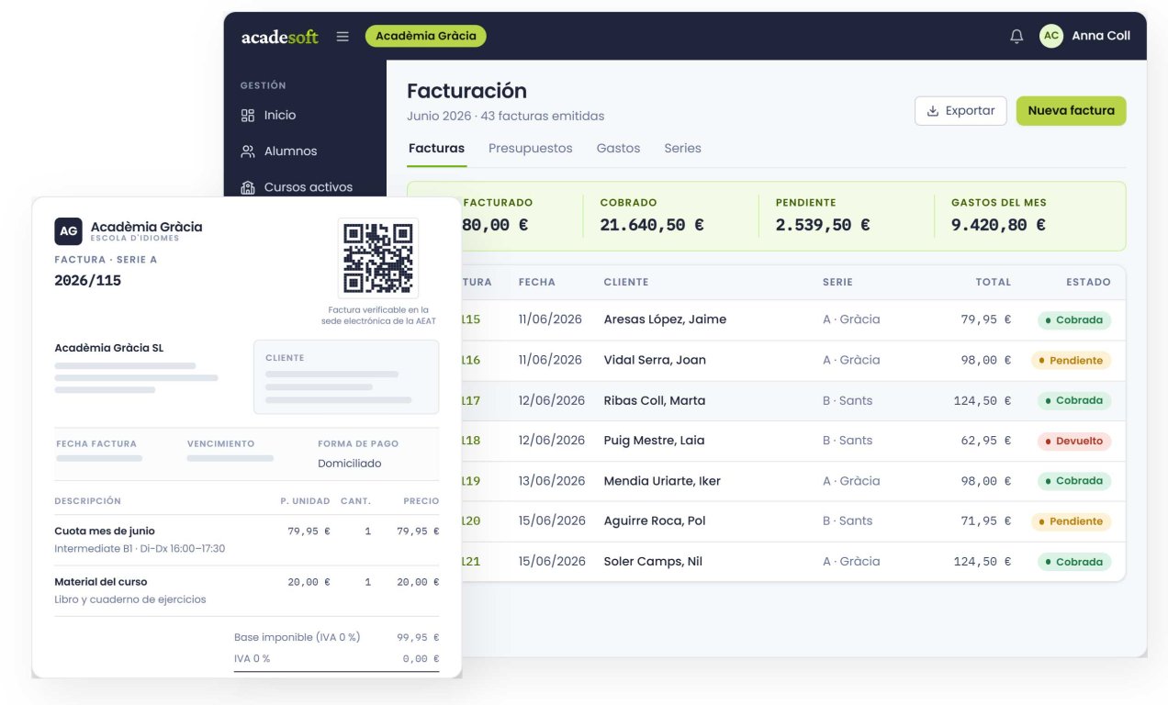Open the Gastos tab
1168x705 pixels.
(619, 148)
